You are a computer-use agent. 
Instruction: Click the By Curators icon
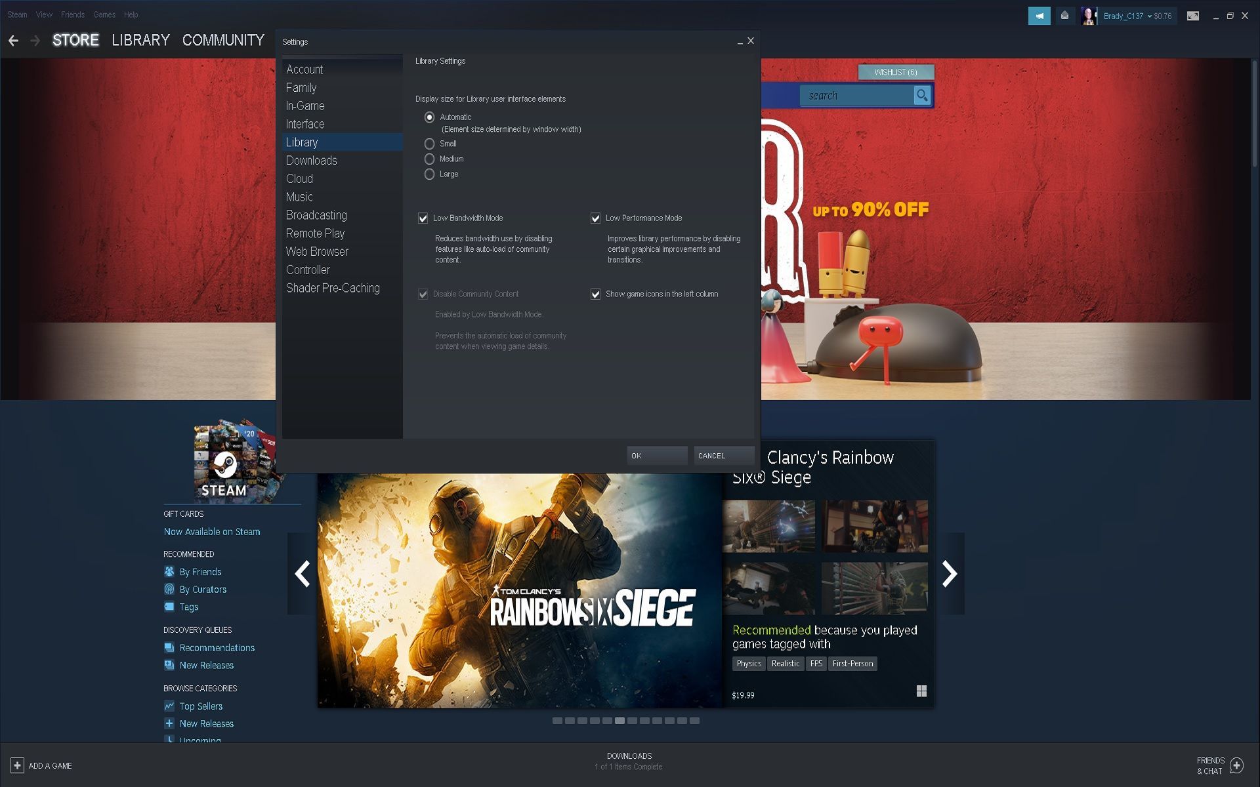point(169,589)
